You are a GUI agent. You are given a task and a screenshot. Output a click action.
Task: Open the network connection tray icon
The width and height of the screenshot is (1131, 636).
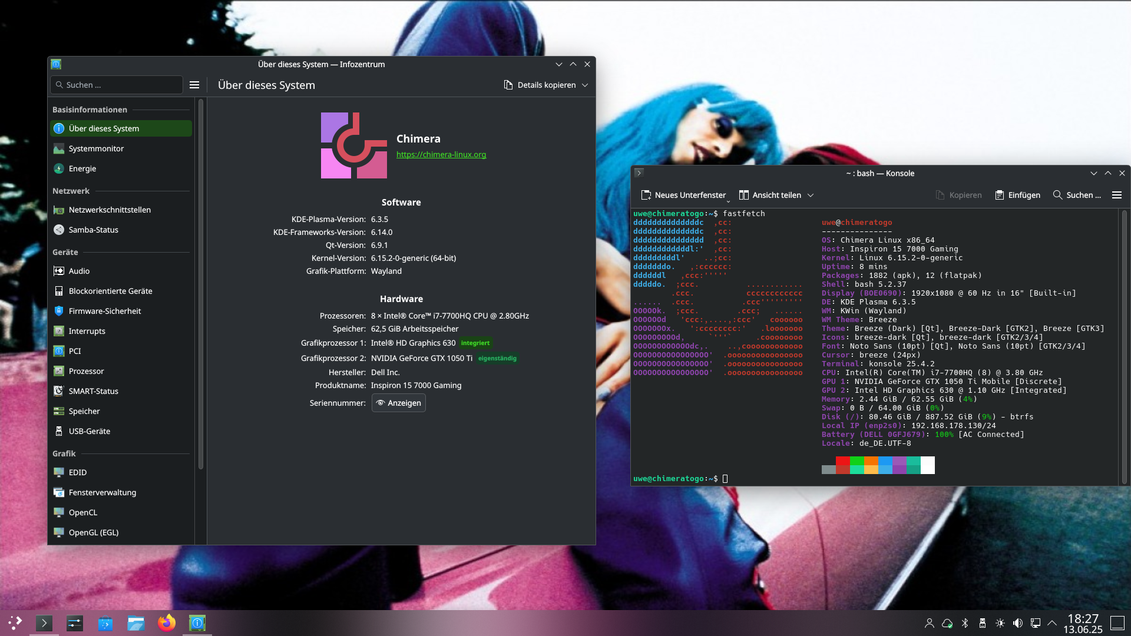click(1036, 623)
